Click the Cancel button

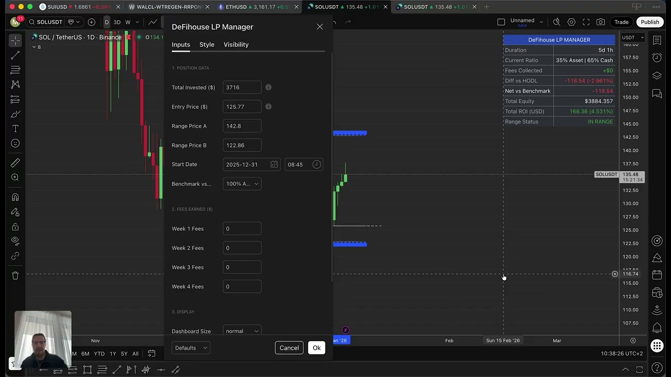click(289, 348)
